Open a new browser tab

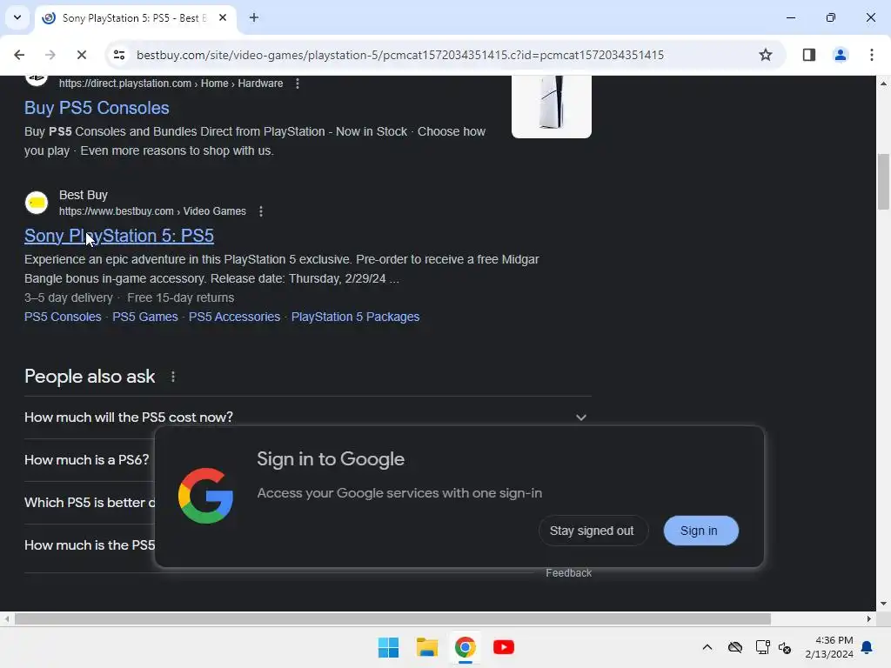(254, 17)
